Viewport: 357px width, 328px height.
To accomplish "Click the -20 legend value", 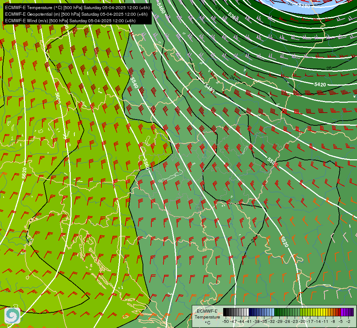I will click(302, 321).
